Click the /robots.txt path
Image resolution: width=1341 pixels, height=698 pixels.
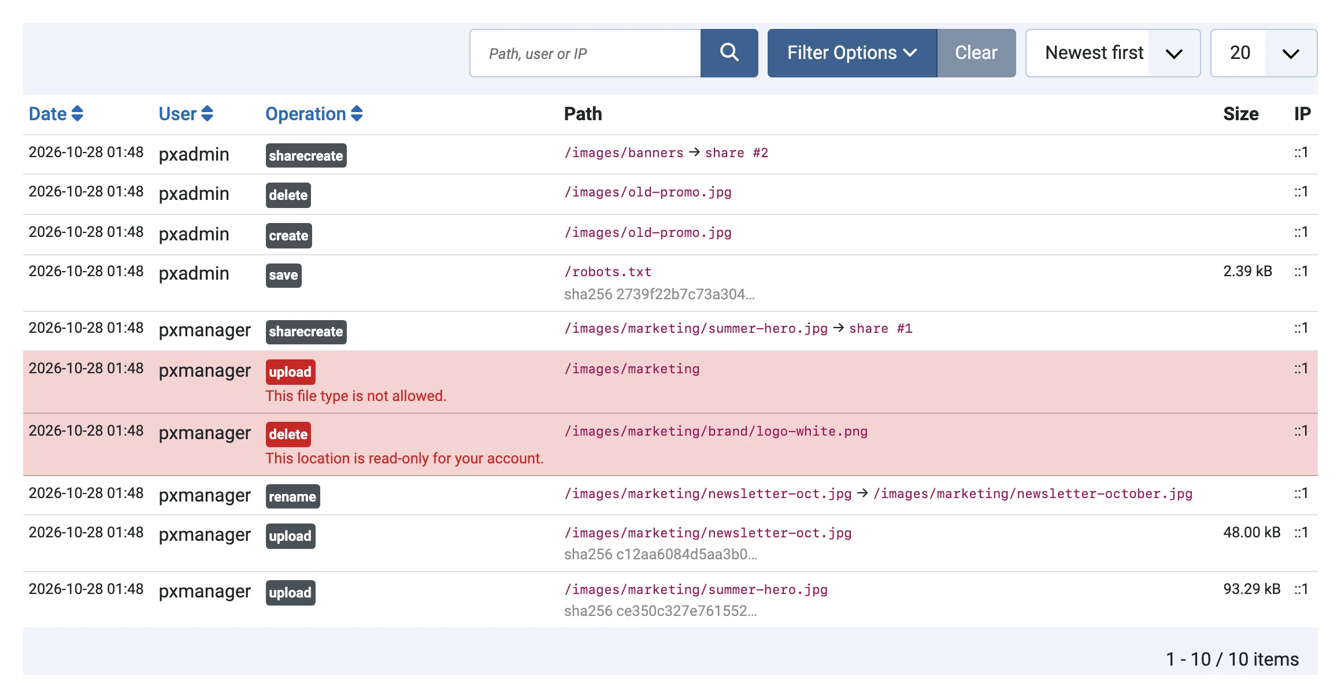tap(607, 272)
